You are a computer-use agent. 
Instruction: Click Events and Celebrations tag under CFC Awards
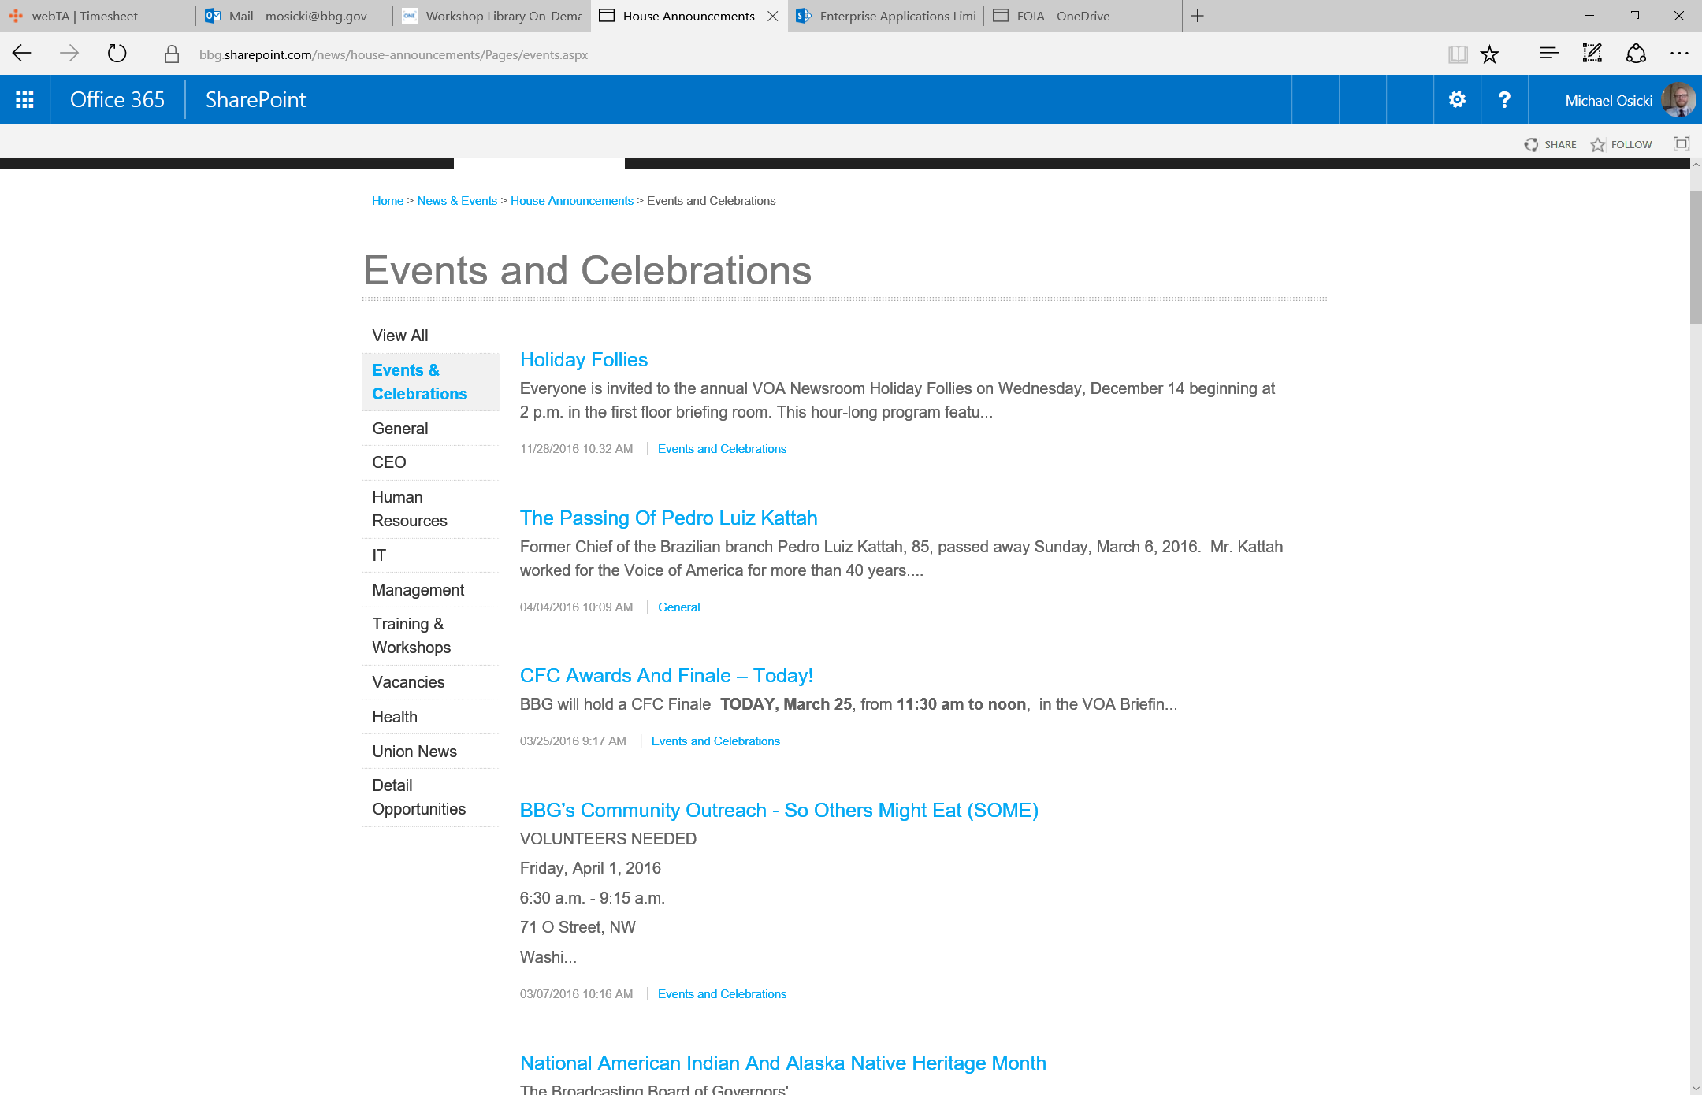point(715,741)
